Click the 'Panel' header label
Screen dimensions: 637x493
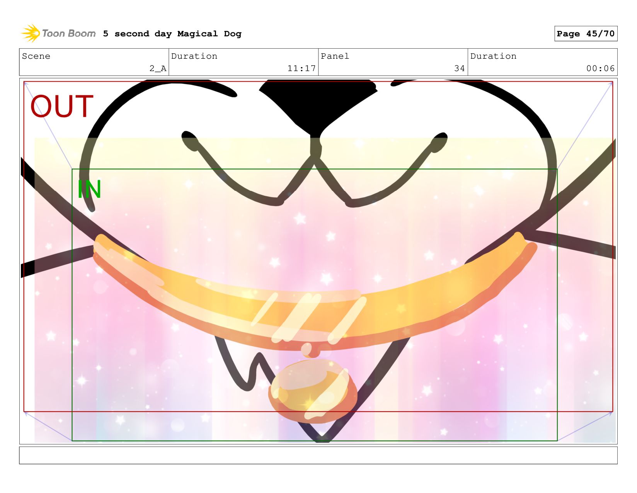(335, 56)
